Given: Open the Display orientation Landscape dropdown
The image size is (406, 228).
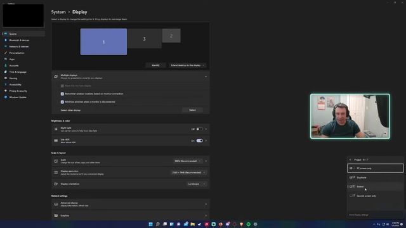Looking at the screenshot, I should (x=197, y=184).
